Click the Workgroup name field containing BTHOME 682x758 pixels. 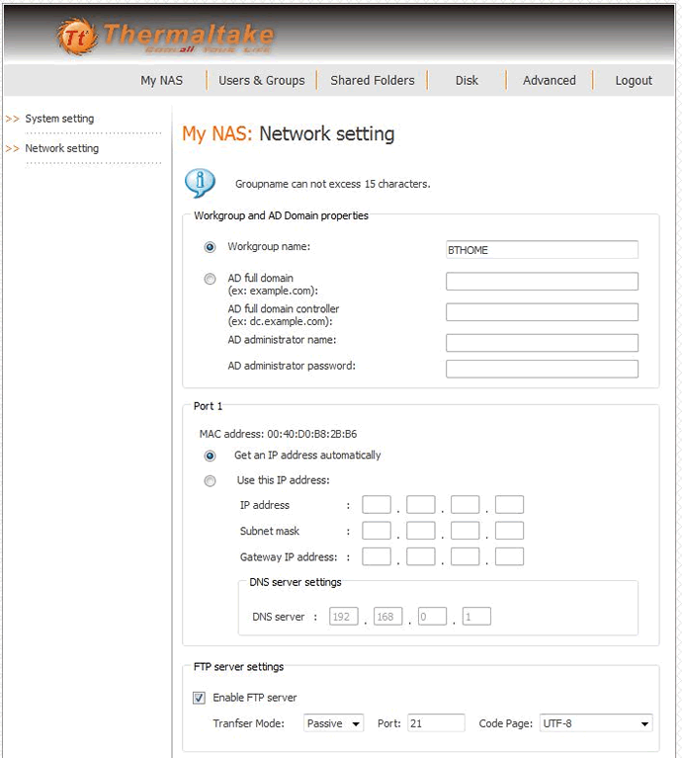[542, 250]
